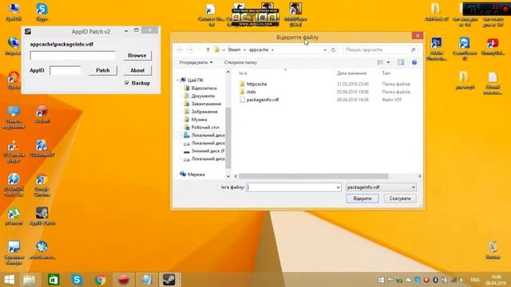
Task: Open Skype from the taskbar
Action: [77, 280]
